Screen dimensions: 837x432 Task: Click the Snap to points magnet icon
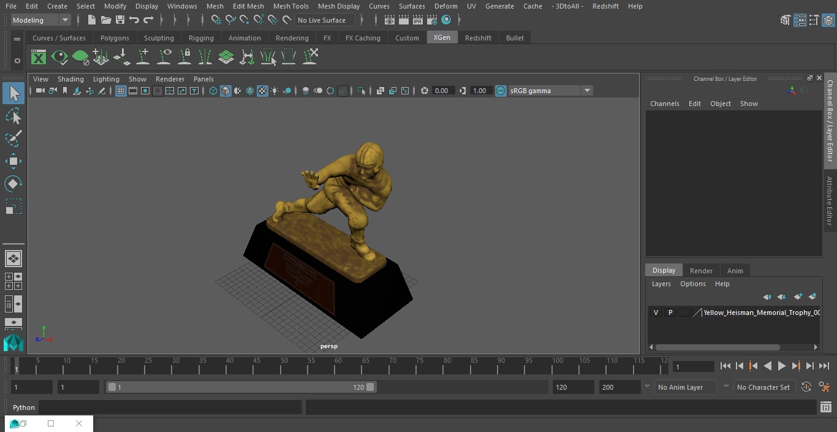(244, 20)
